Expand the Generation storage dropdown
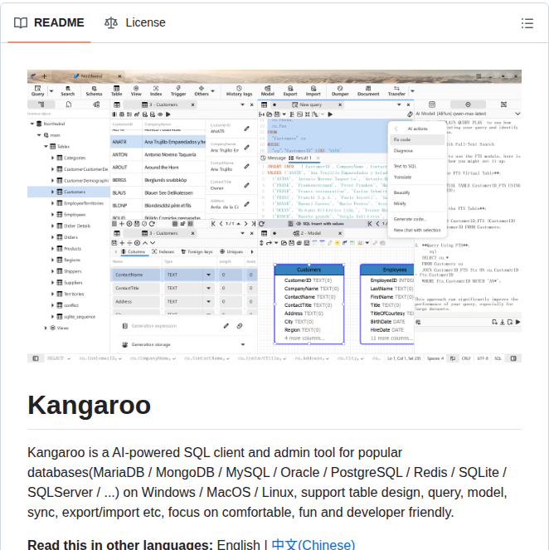This screenshot has height=550, width=549. click(x=243, y=345)
